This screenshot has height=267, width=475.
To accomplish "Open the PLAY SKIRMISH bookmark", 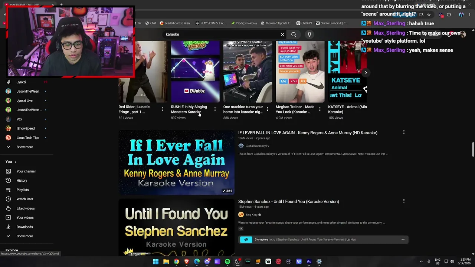I will click(211, 23).
